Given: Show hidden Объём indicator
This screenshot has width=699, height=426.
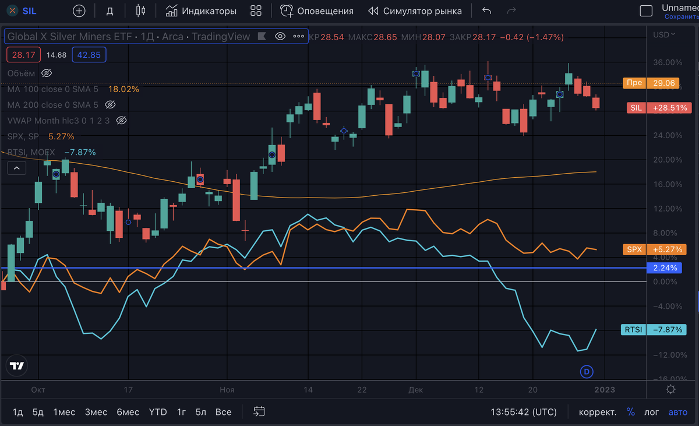Looking at the screenshot, I should pos(47,73).
